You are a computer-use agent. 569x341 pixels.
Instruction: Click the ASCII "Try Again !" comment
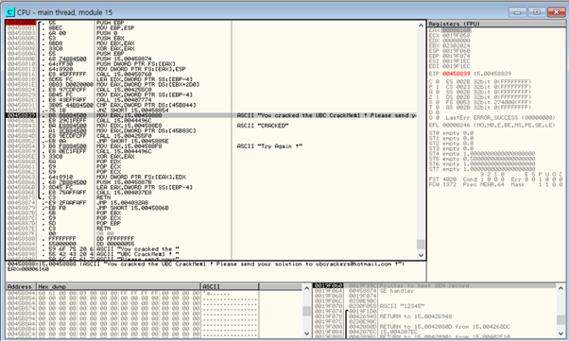click(269, 146)
